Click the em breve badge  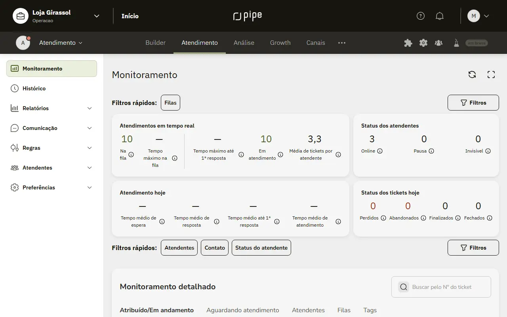477,43
